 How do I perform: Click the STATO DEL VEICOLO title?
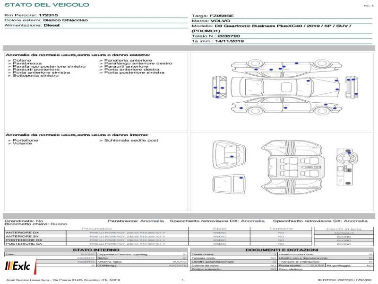47,5
